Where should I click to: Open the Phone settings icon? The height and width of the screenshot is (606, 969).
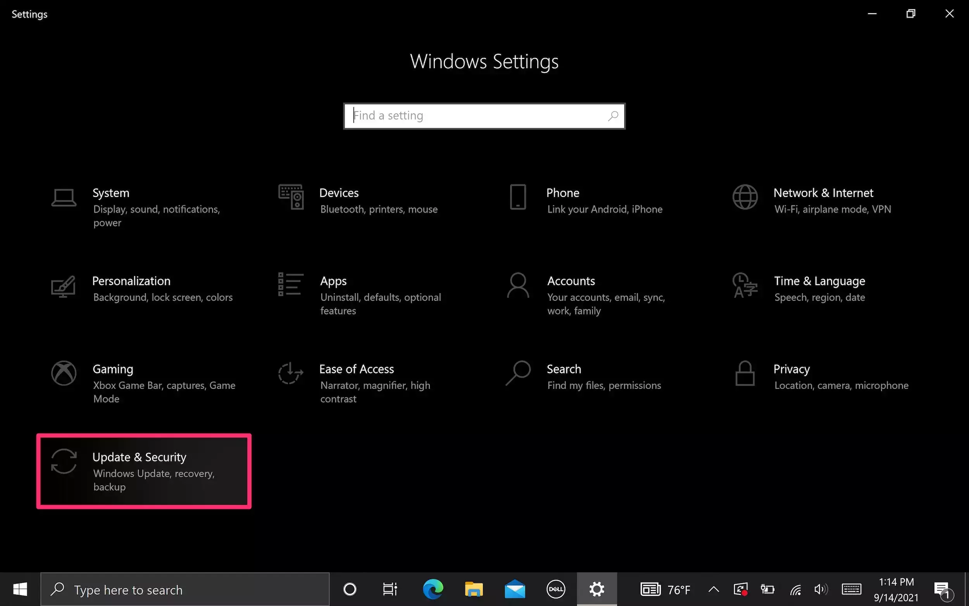point(517,197)
